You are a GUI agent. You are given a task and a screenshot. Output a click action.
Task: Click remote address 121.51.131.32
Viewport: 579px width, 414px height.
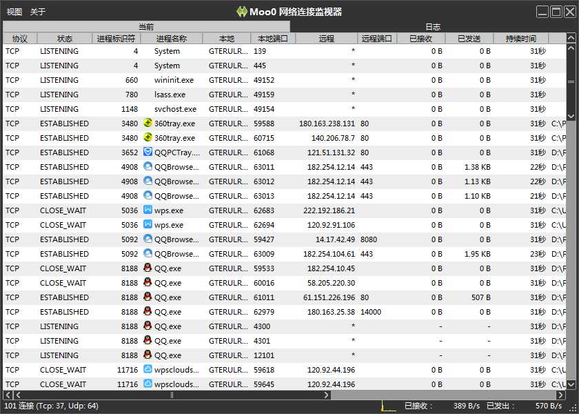click(x=331, y=152)
